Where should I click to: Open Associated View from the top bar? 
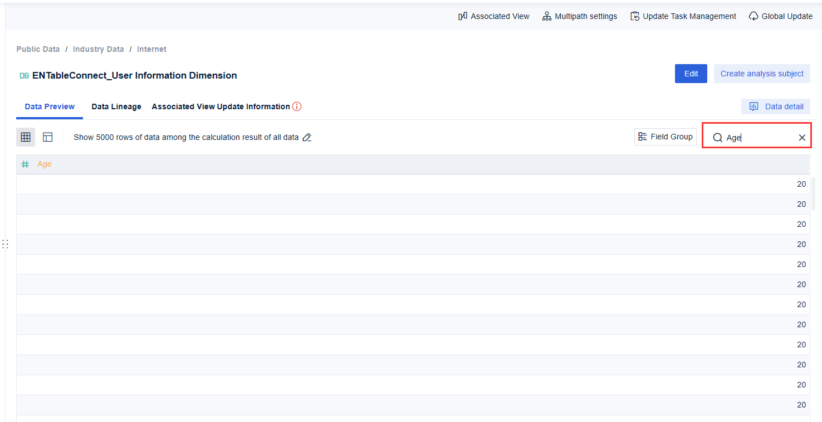[493, 16]
